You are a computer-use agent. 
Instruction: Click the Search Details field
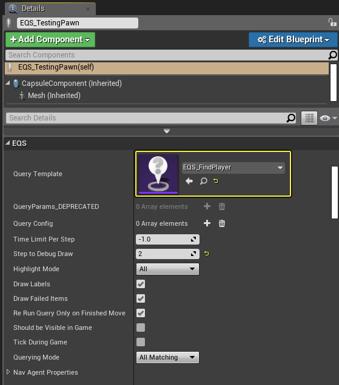tap(146, 118)
